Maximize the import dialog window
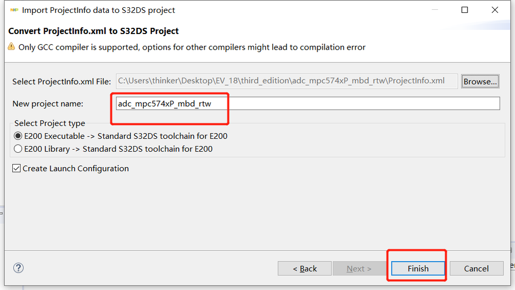 [x=464, y=10]
